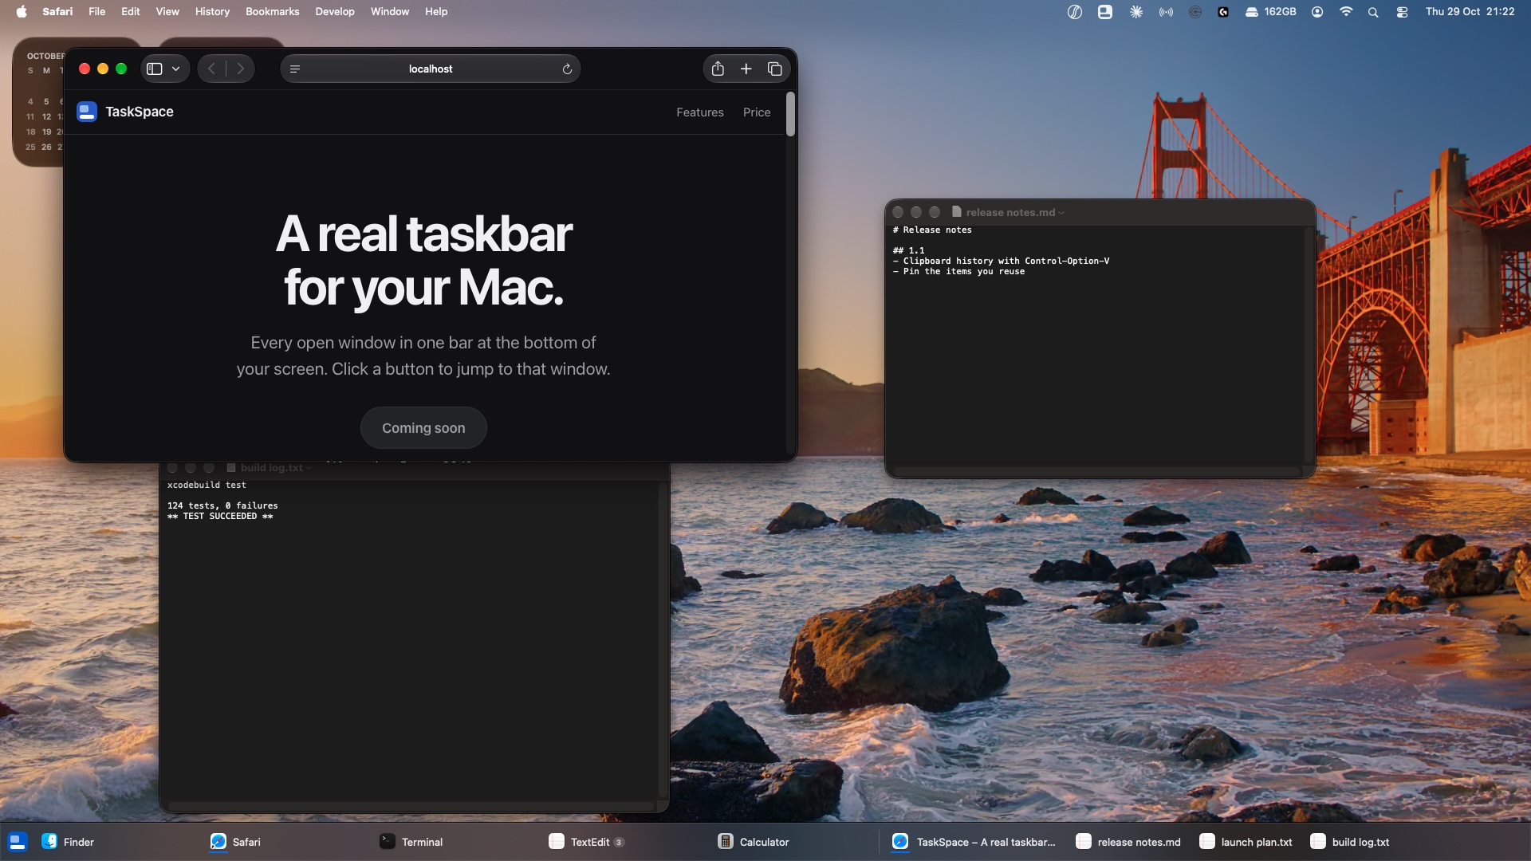Open the Develop menu
The image size is (1531, 861).
[335, 11]
